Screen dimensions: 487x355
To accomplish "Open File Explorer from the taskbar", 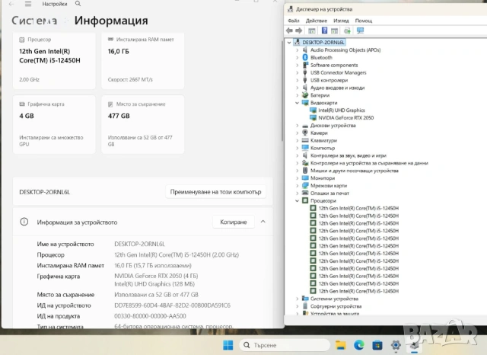I will pyautogui.click(x=341, y=345).
